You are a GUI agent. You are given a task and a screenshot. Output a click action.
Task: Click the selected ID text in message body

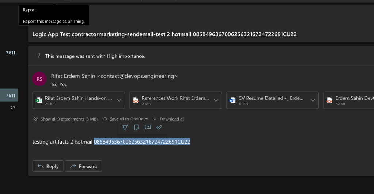(142, 142)
